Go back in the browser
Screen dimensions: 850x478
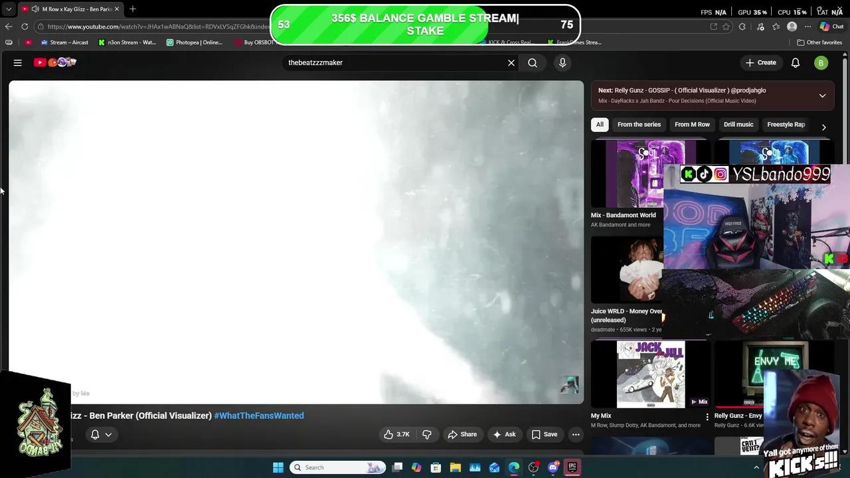tap(9, 27)
